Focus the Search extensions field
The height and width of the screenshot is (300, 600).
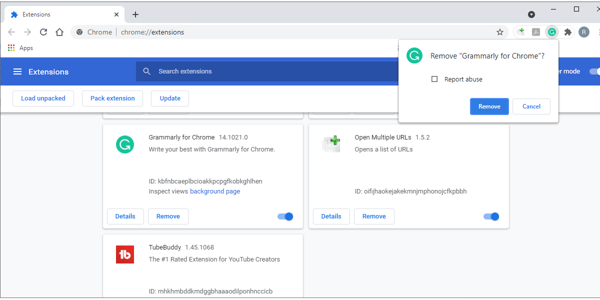[x=265, y=71]
